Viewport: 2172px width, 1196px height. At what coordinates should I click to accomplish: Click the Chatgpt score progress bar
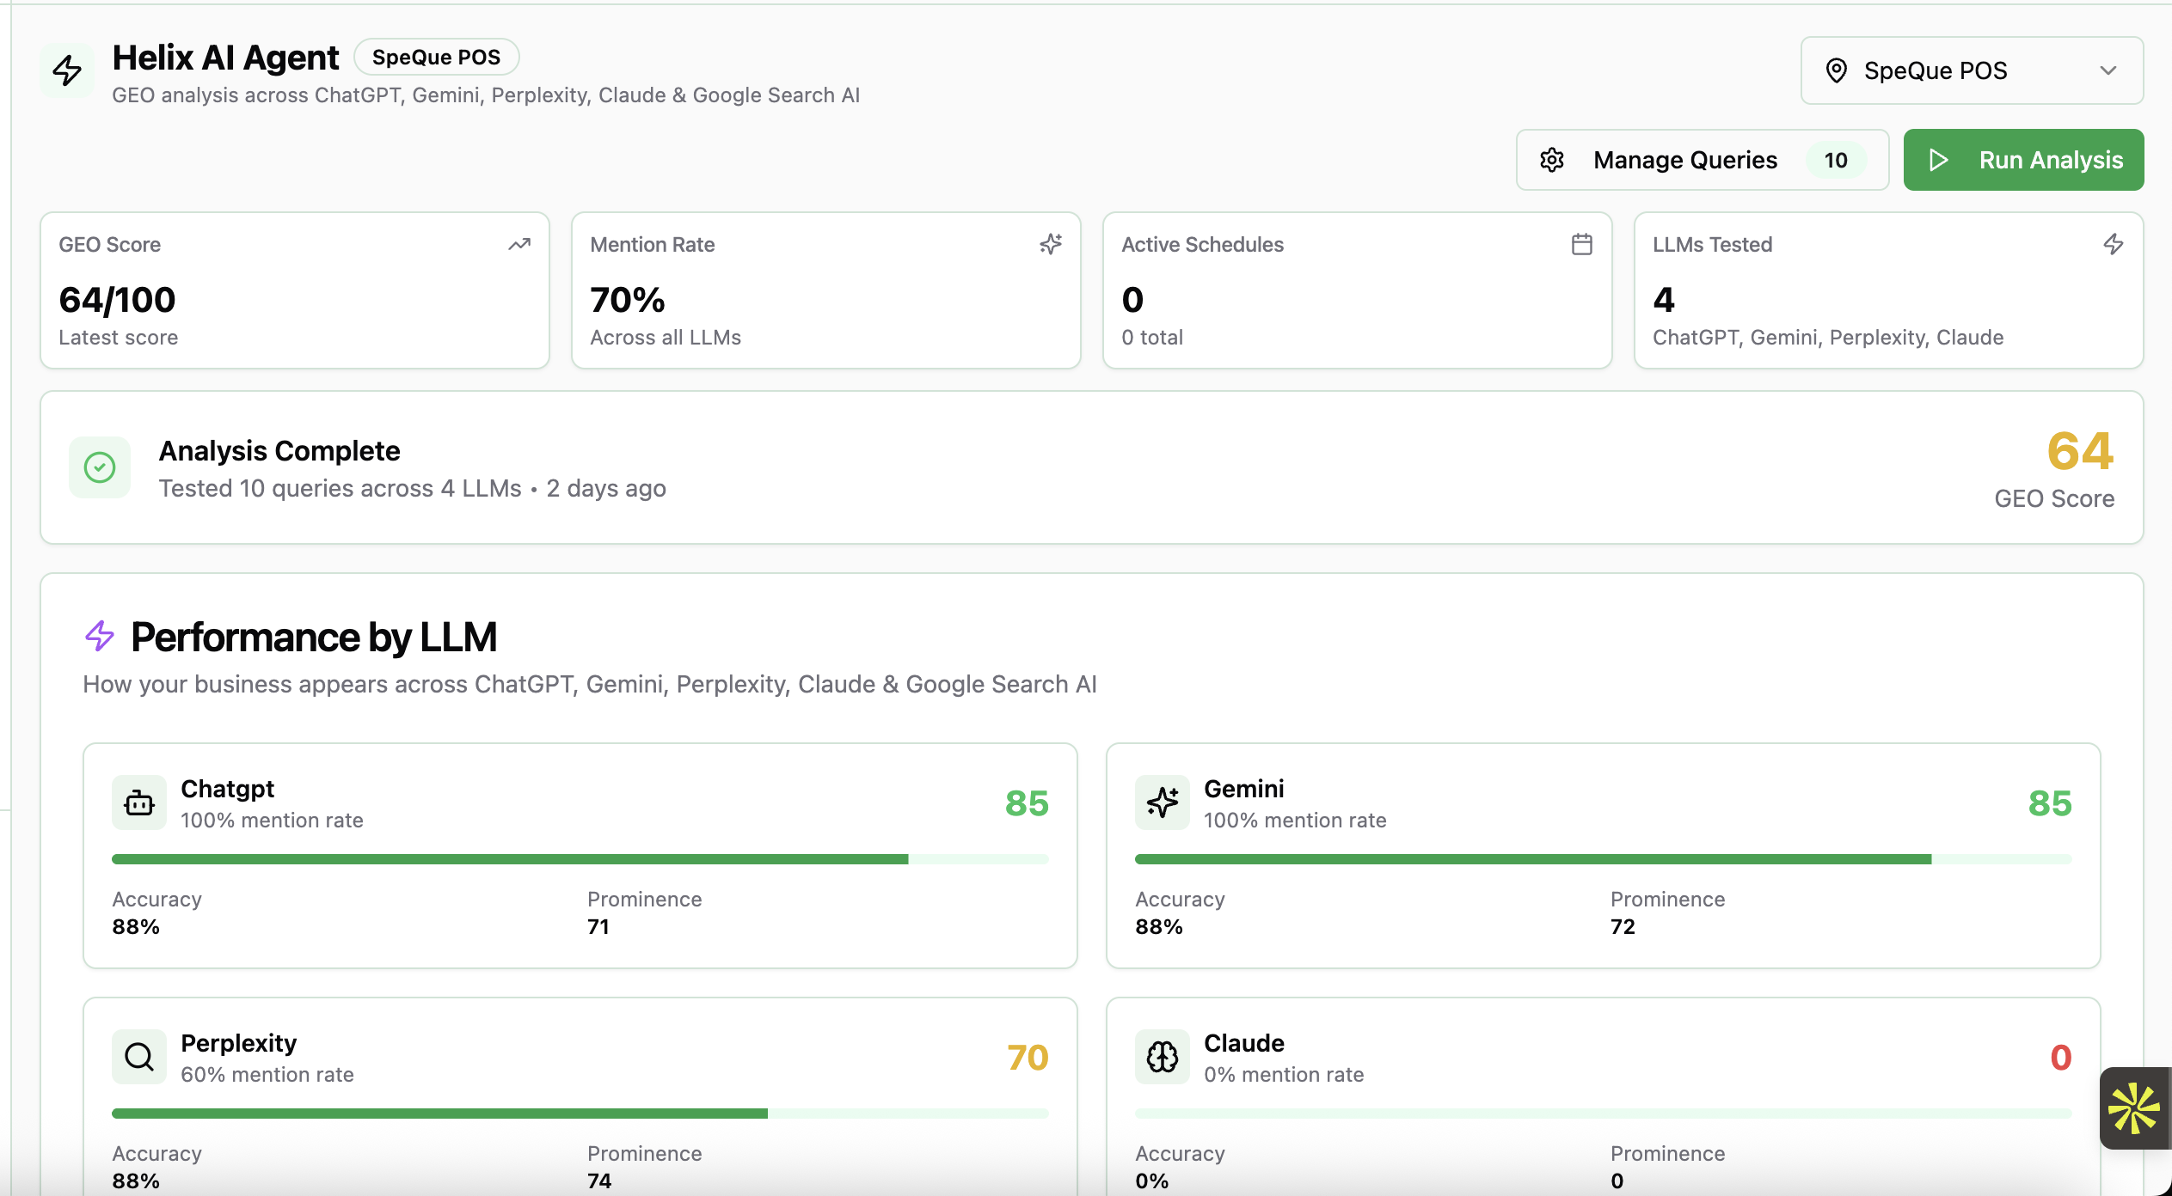[580, 857]
